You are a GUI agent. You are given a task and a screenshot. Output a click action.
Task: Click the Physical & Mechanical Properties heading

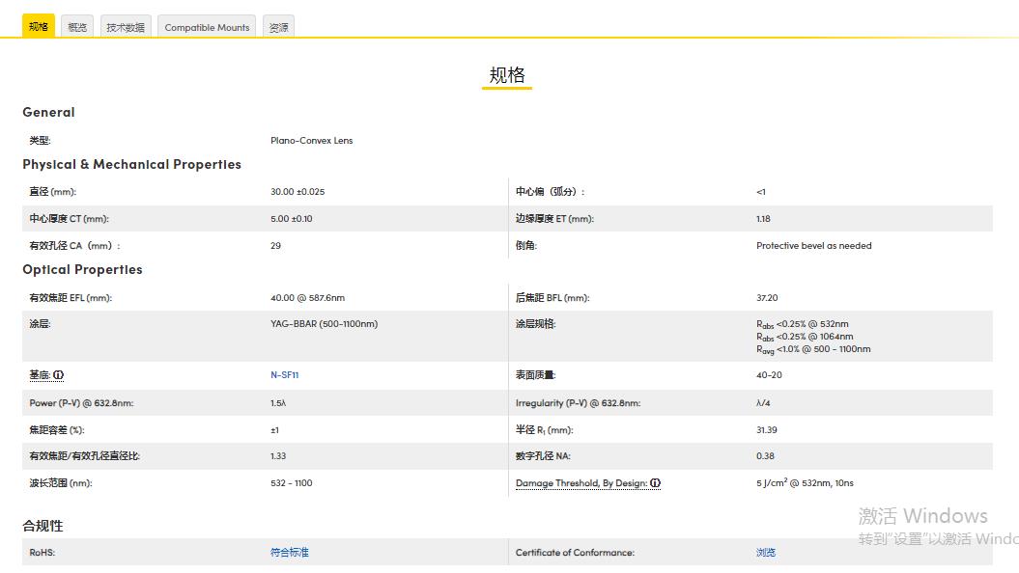[132, 164]
